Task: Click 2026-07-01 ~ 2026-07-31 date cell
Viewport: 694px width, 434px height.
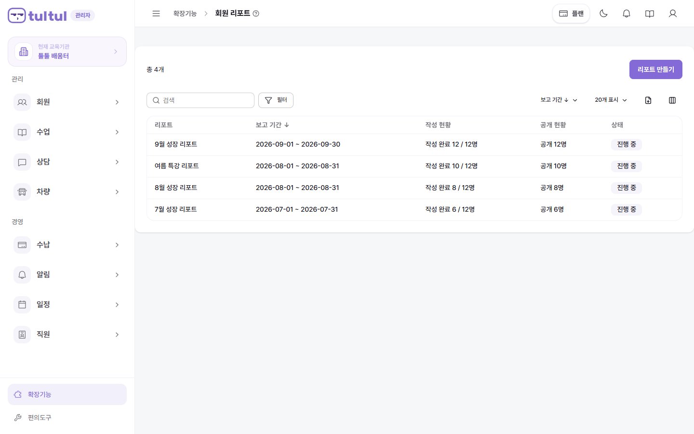Action: [x=297, y=209]
